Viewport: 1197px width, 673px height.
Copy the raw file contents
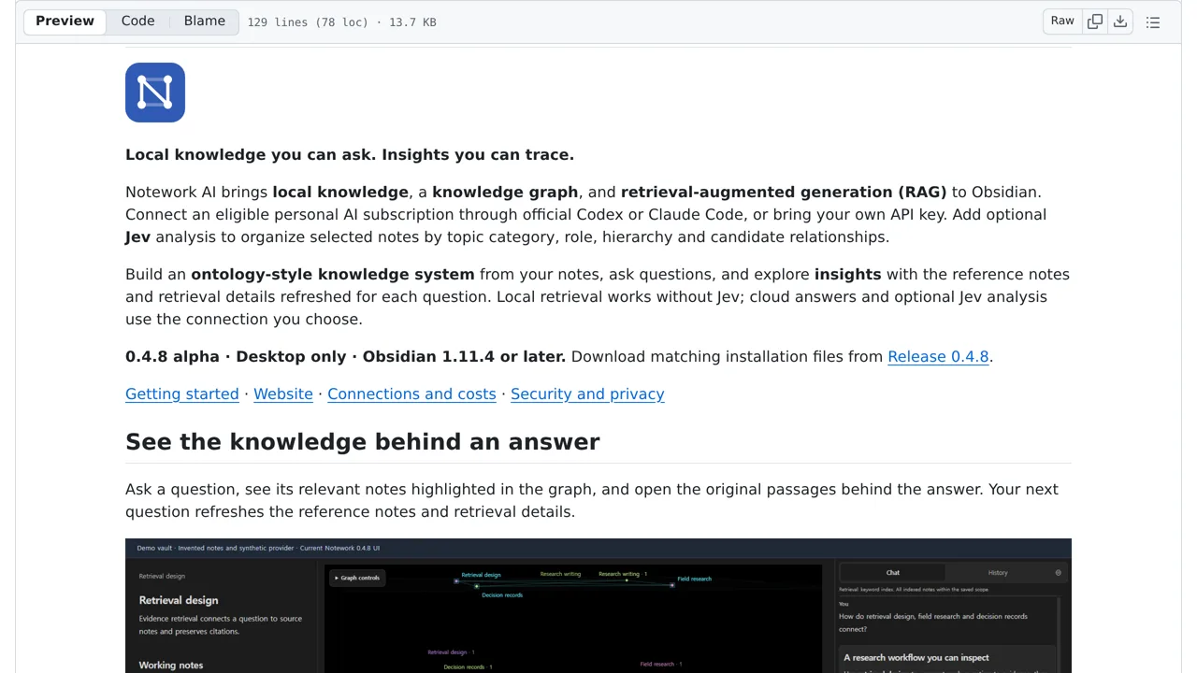point(1095,21)
